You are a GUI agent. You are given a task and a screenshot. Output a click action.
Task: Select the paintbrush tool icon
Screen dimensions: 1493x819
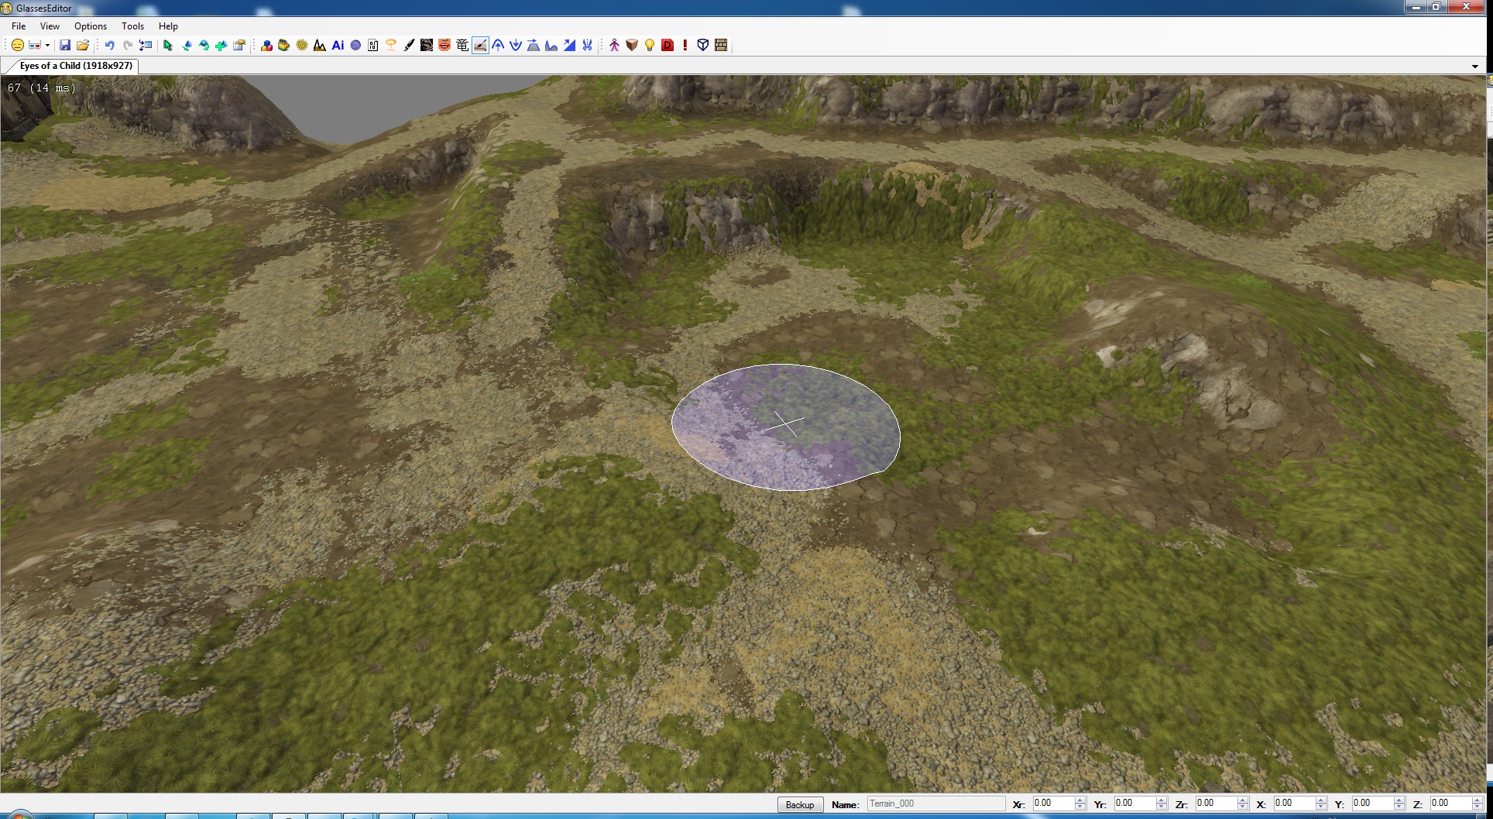(409, 46)
